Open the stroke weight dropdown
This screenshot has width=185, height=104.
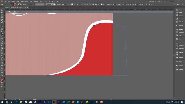pyautogui.click(x=34, y=5)
